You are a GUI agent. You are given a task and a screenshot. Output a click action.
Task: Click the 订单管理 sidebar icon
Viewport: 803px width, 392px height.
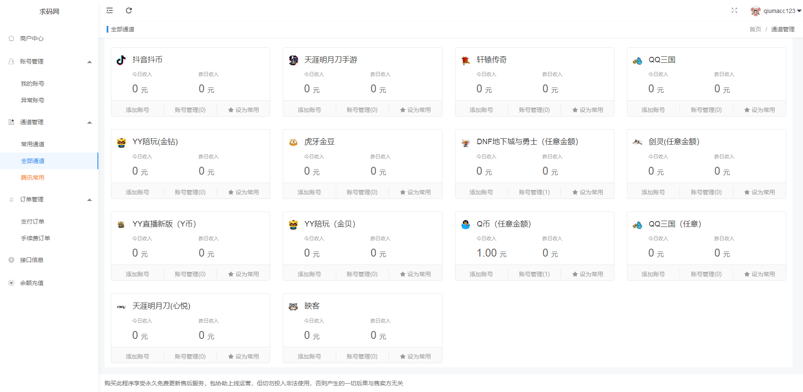pyautogui.click(x=11, y=199)
